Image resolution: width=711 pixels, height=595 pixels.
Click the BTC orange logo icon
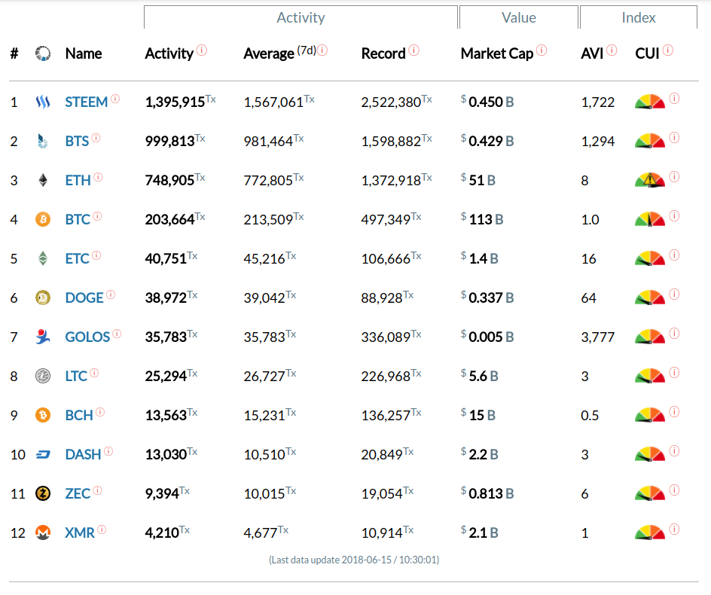click(43, 219)
